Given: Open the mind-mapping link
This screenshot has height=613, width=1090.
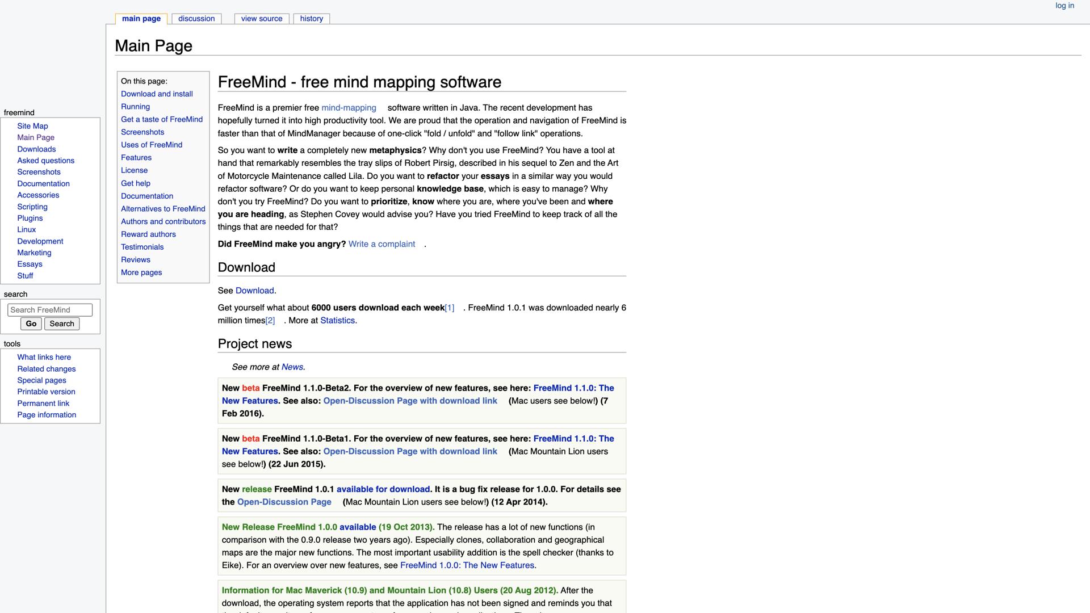Looking at the screenshot, I should point(349,108).
